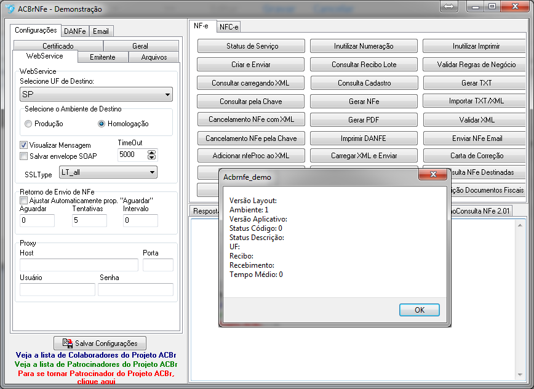
Task: Open the Patrocinadores do Projeto ACBr link
Action: [96, 364]
